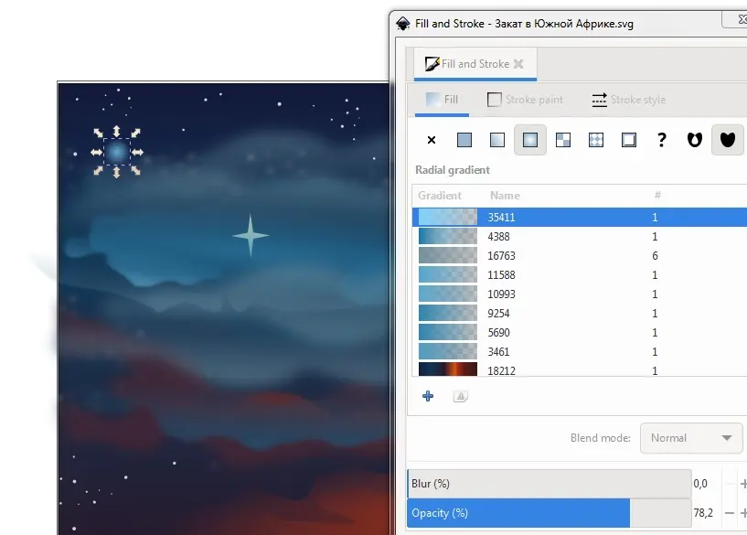
Task: Set fill to No paint (X)
Action: [432, 140]
